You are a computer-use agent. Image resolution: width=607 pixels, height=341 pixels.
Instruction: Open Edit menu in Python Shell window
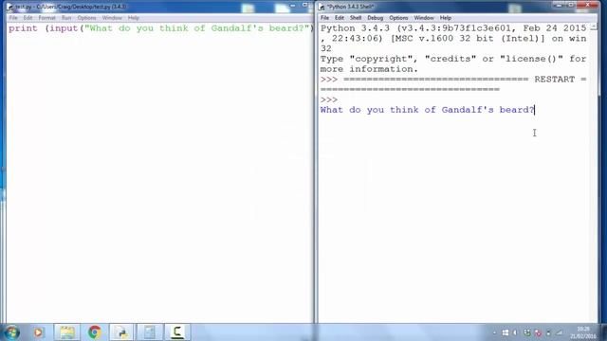click(x=340, y=18)
